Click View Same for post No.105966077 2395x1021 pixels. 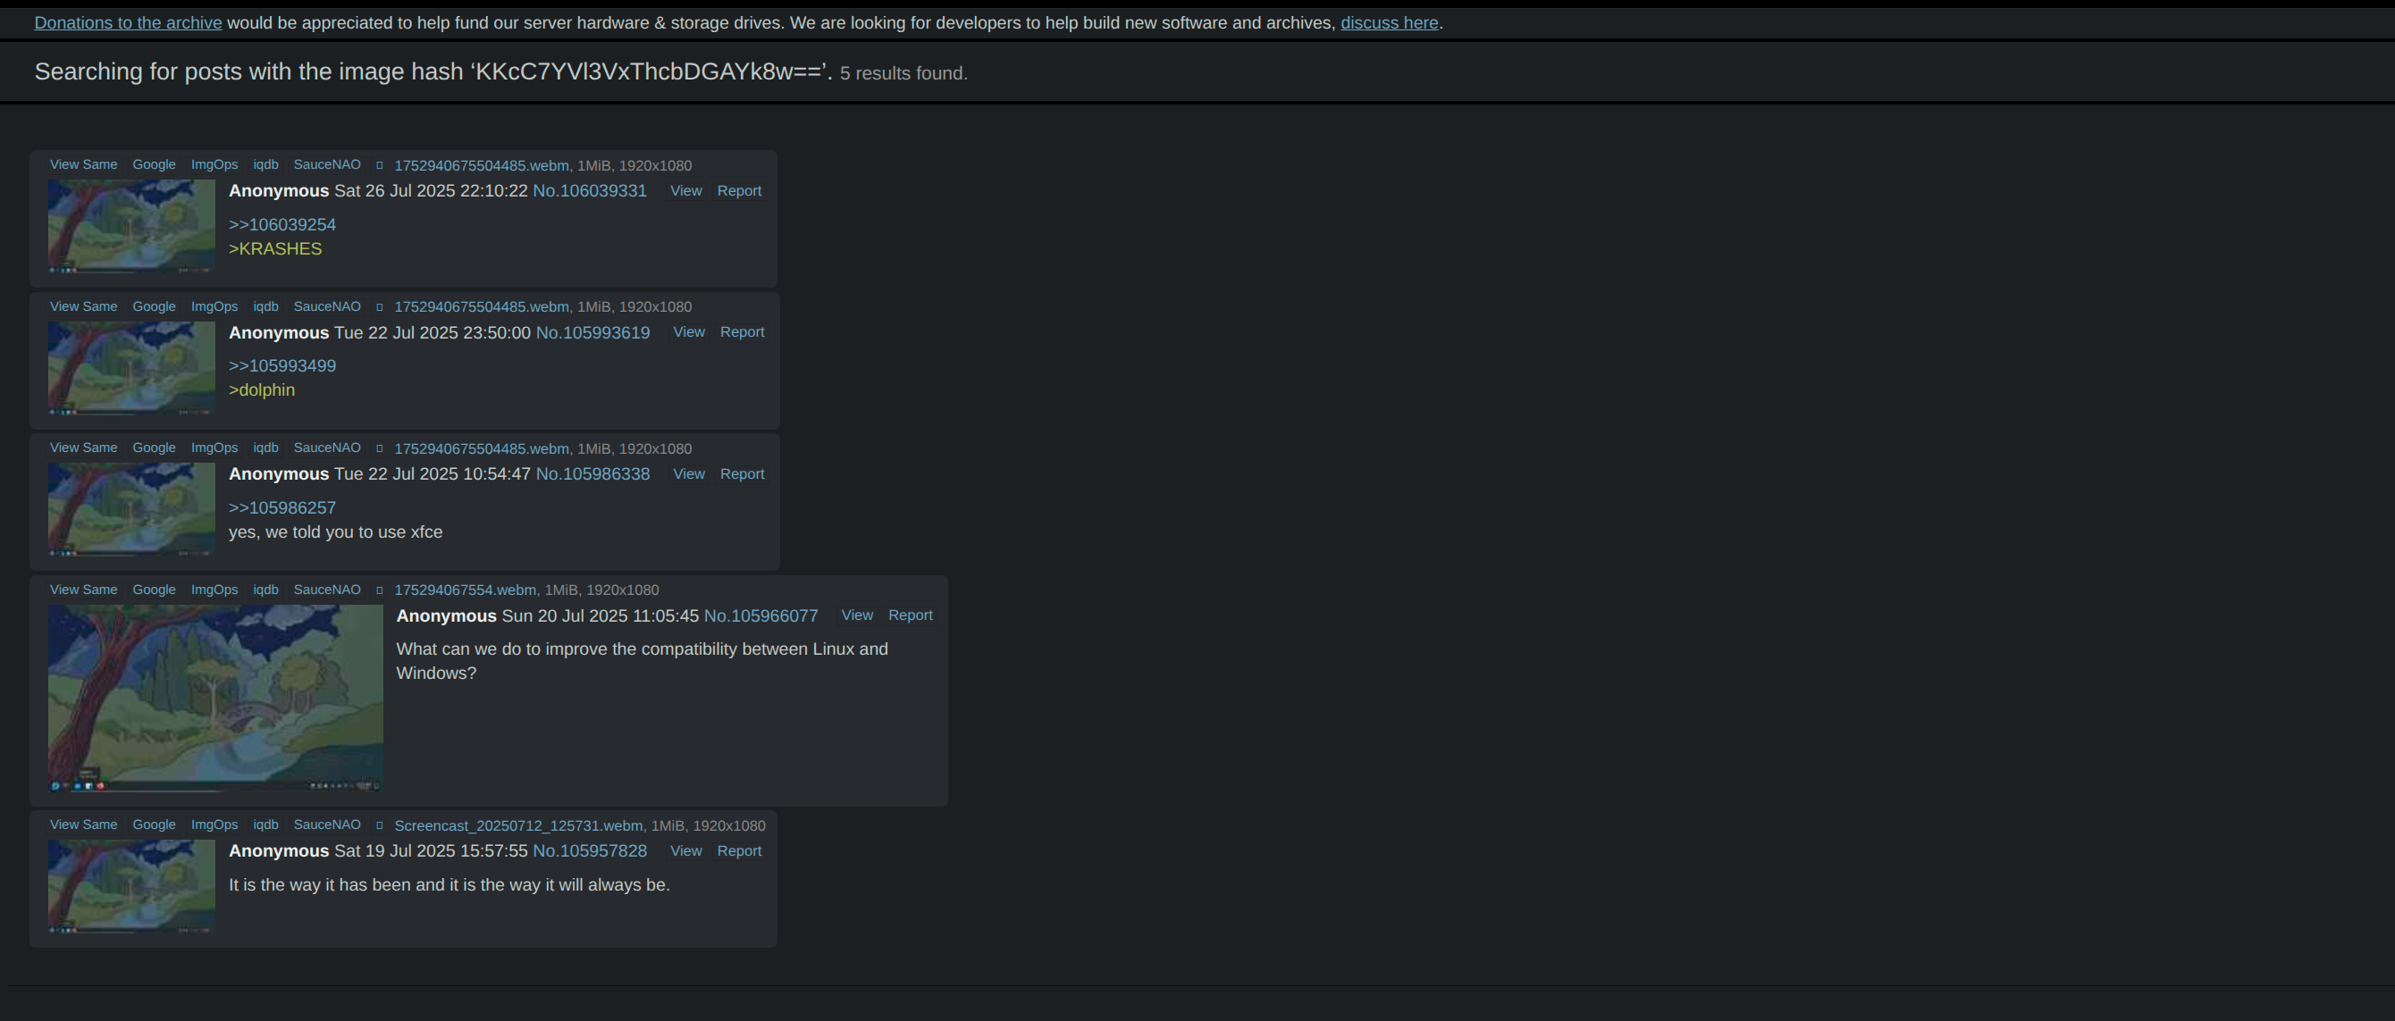[84, 590]
